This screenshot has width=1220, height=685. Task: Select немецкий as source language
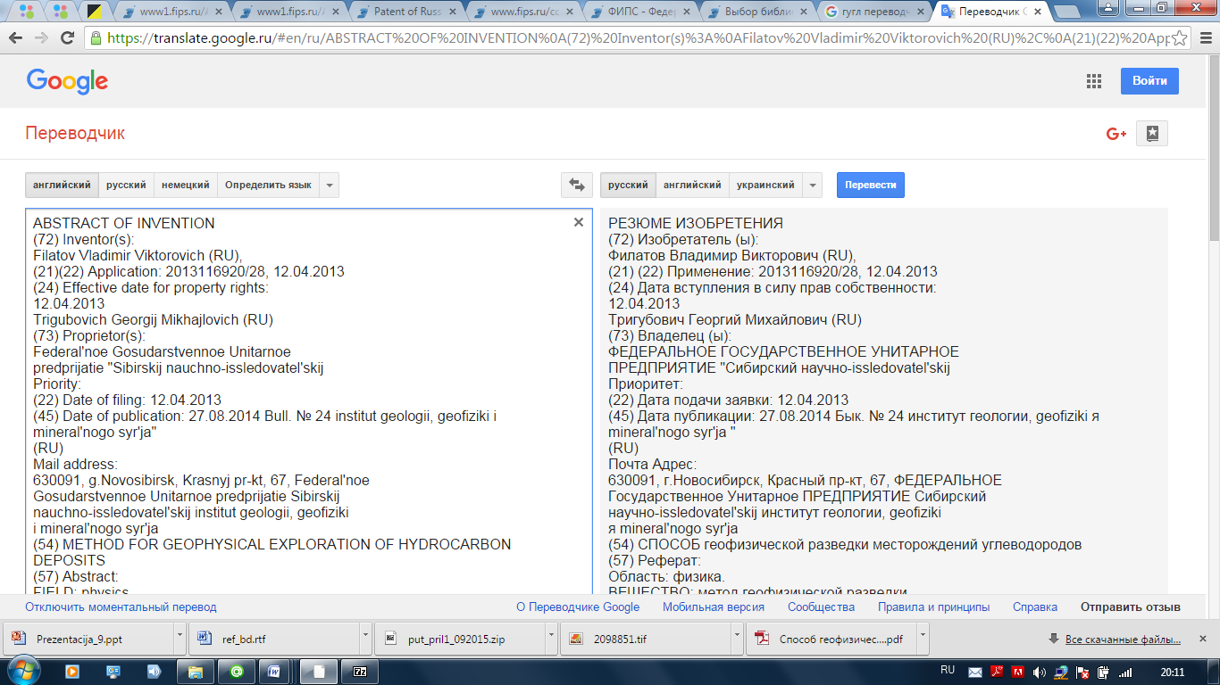(x=186, y=186)
